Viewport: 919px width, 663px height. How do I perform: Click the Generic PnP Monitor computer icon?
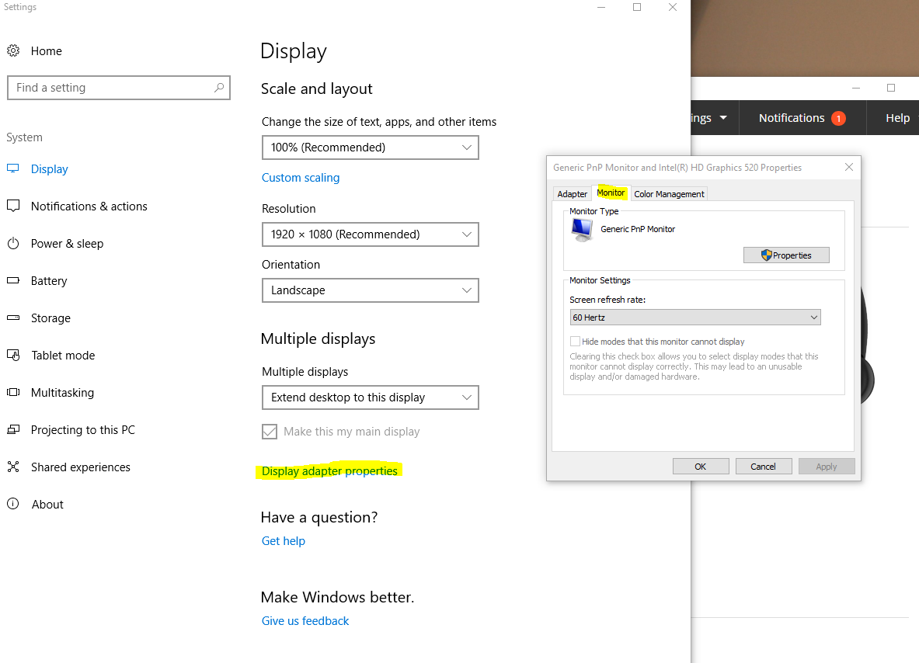pyautogui.click(x=581, y=228)
